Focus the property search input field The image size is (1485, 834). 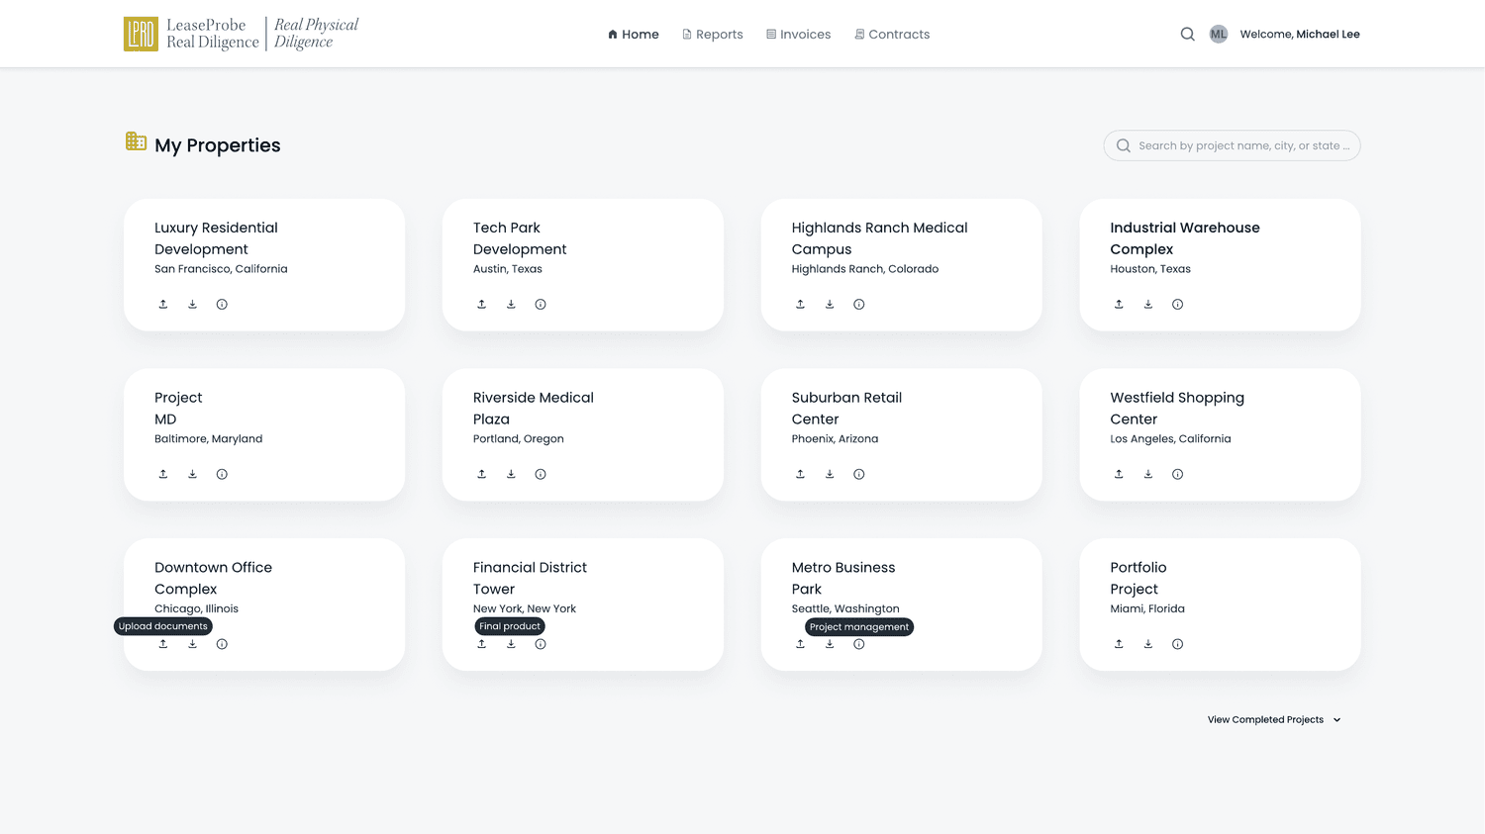tap(1232, 145)
